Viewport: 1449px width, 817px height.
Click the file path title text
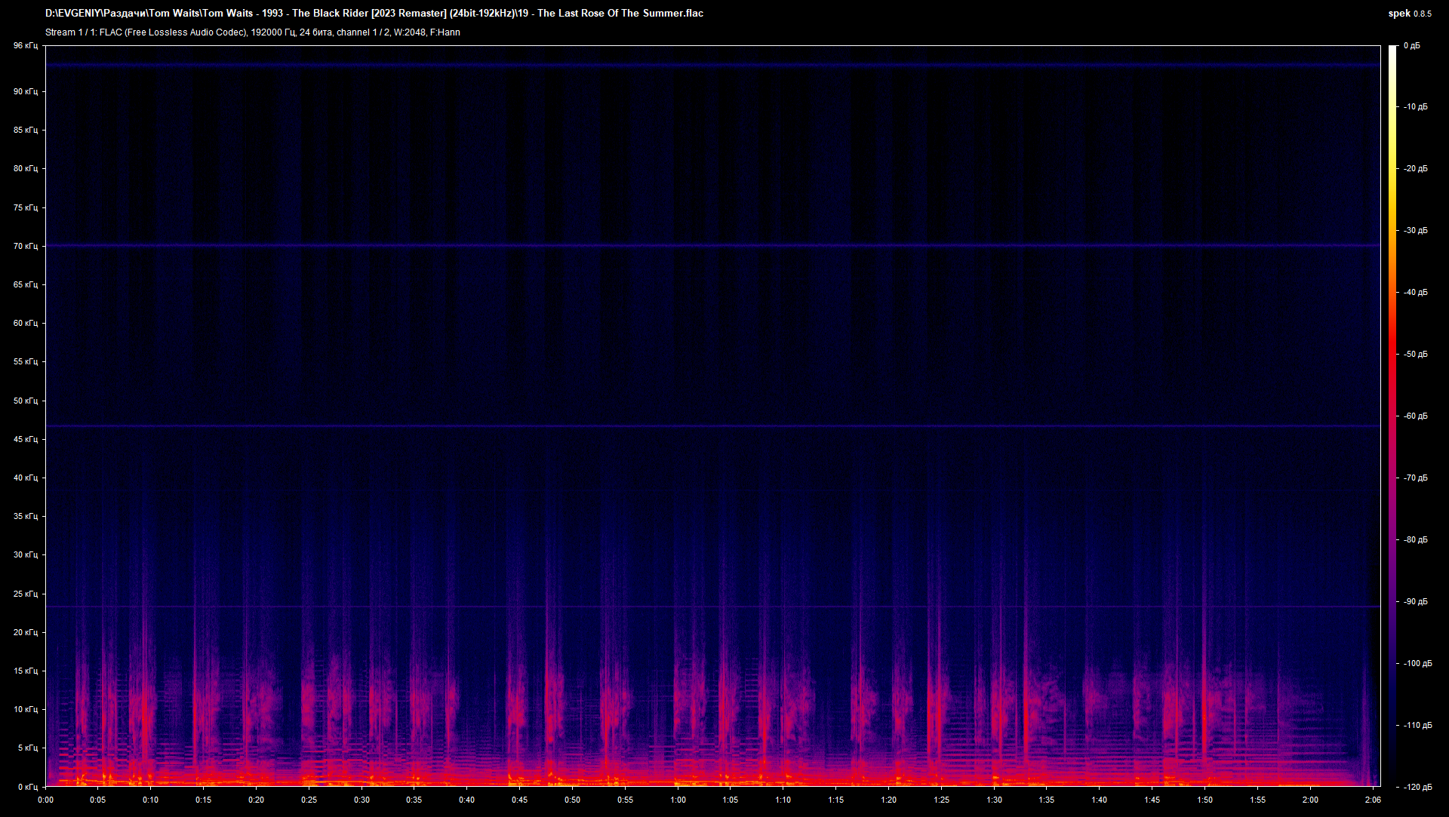coord(374,13)
